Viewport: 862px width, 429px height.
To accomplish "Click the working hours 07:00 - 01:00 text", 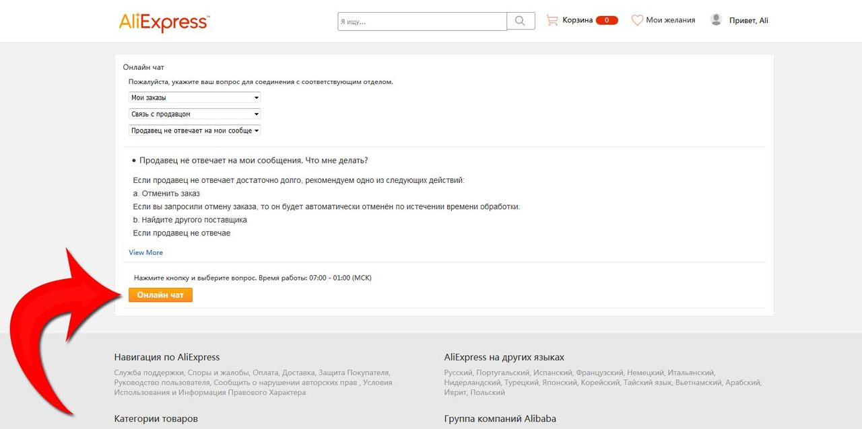I will [340, 278].
